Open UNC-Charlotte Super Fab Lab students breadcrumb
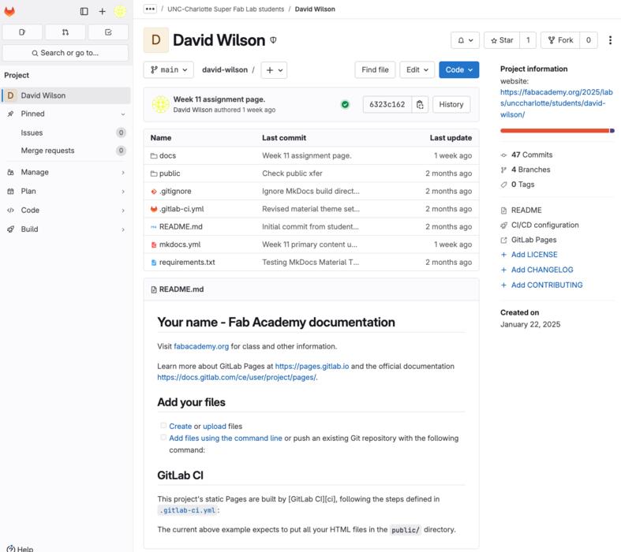 [x=226, y=9]
